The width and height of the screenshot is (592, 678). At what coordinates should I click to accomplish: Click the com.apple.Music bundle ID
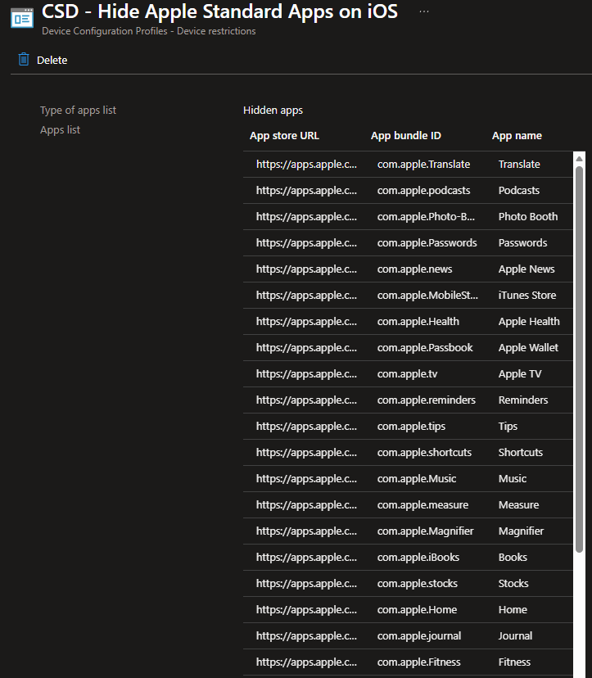tap(417, 479)
